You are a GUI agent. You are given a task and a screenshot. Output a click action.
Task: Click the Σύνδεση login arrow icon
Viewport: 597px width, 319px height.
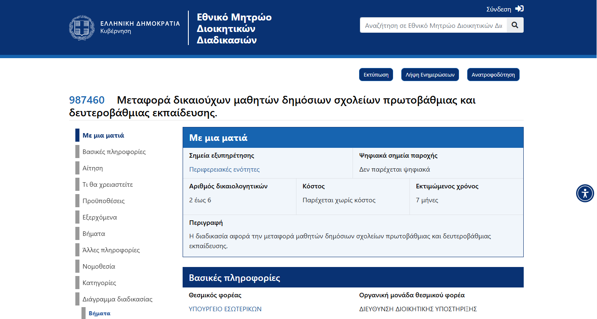519,9
